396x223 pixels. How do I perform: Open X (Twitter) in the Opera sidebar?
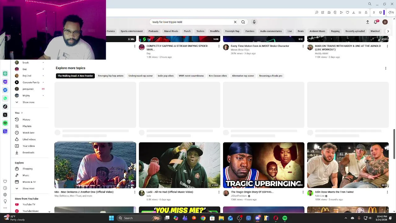[5, 115]
